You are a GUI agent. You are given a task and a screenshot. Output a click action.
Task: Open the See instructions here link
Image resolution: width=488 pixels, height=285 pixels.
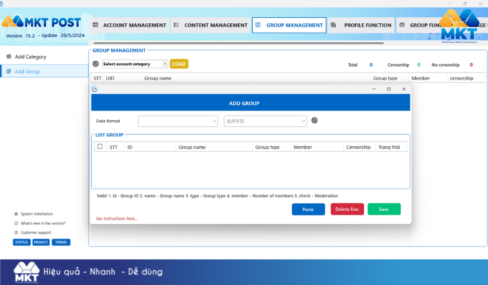tap(117, 218)
